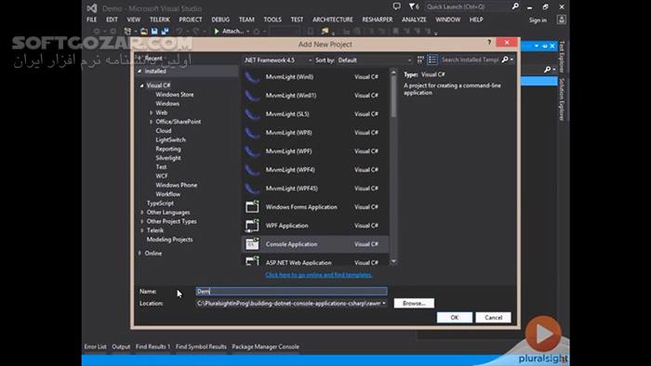
Task: Click the template list scrollbar down arrow
Action: point(393,262)
